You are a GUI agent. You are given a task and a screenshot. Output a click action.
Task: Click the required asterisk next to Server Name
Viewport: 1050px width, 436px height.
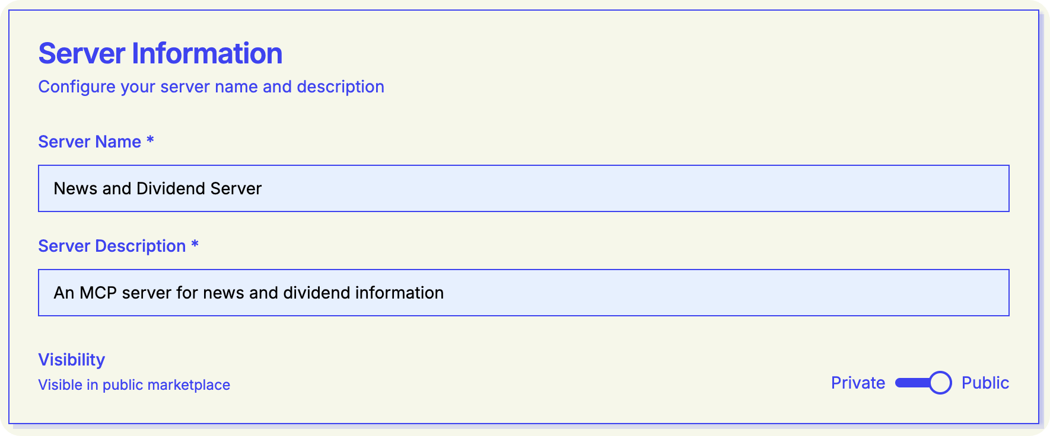coord(150,140)
